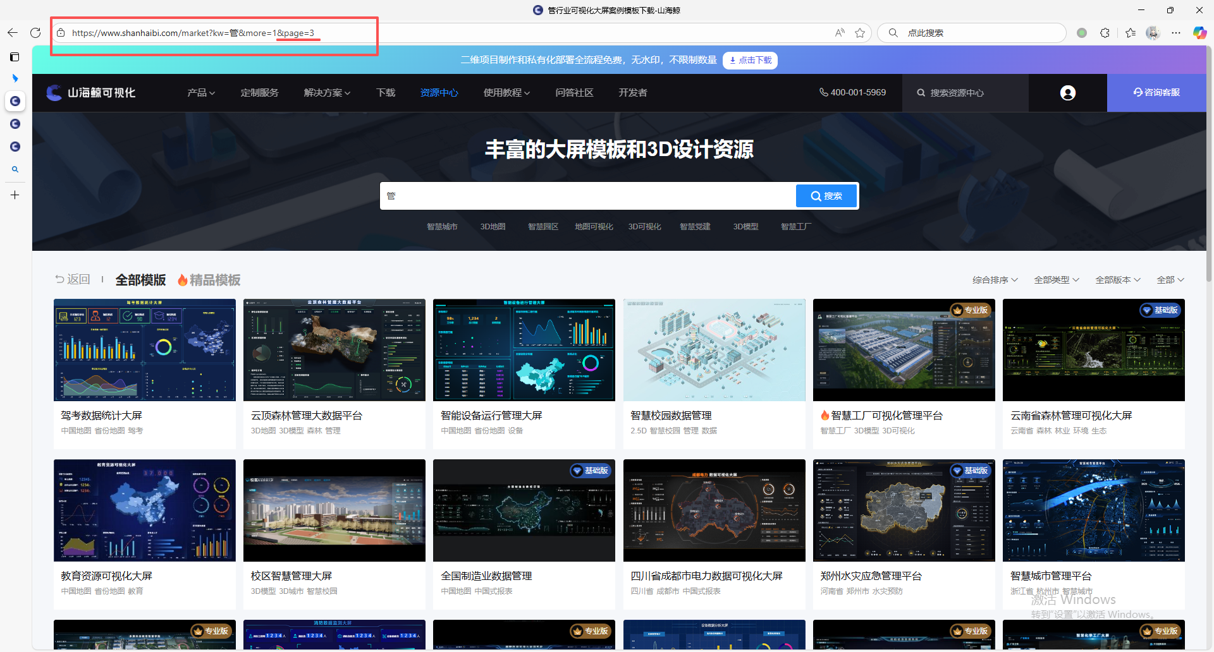Select the 智慧园区 search tag
The height and width of the screenshot is (652, 1214).
coord(543,227)
